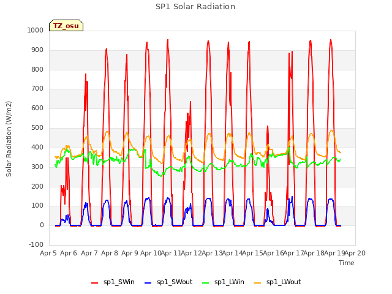Click the Apr 9 x-axis tick label
Screen dimensions: 392x294
[x=130, y=253]
